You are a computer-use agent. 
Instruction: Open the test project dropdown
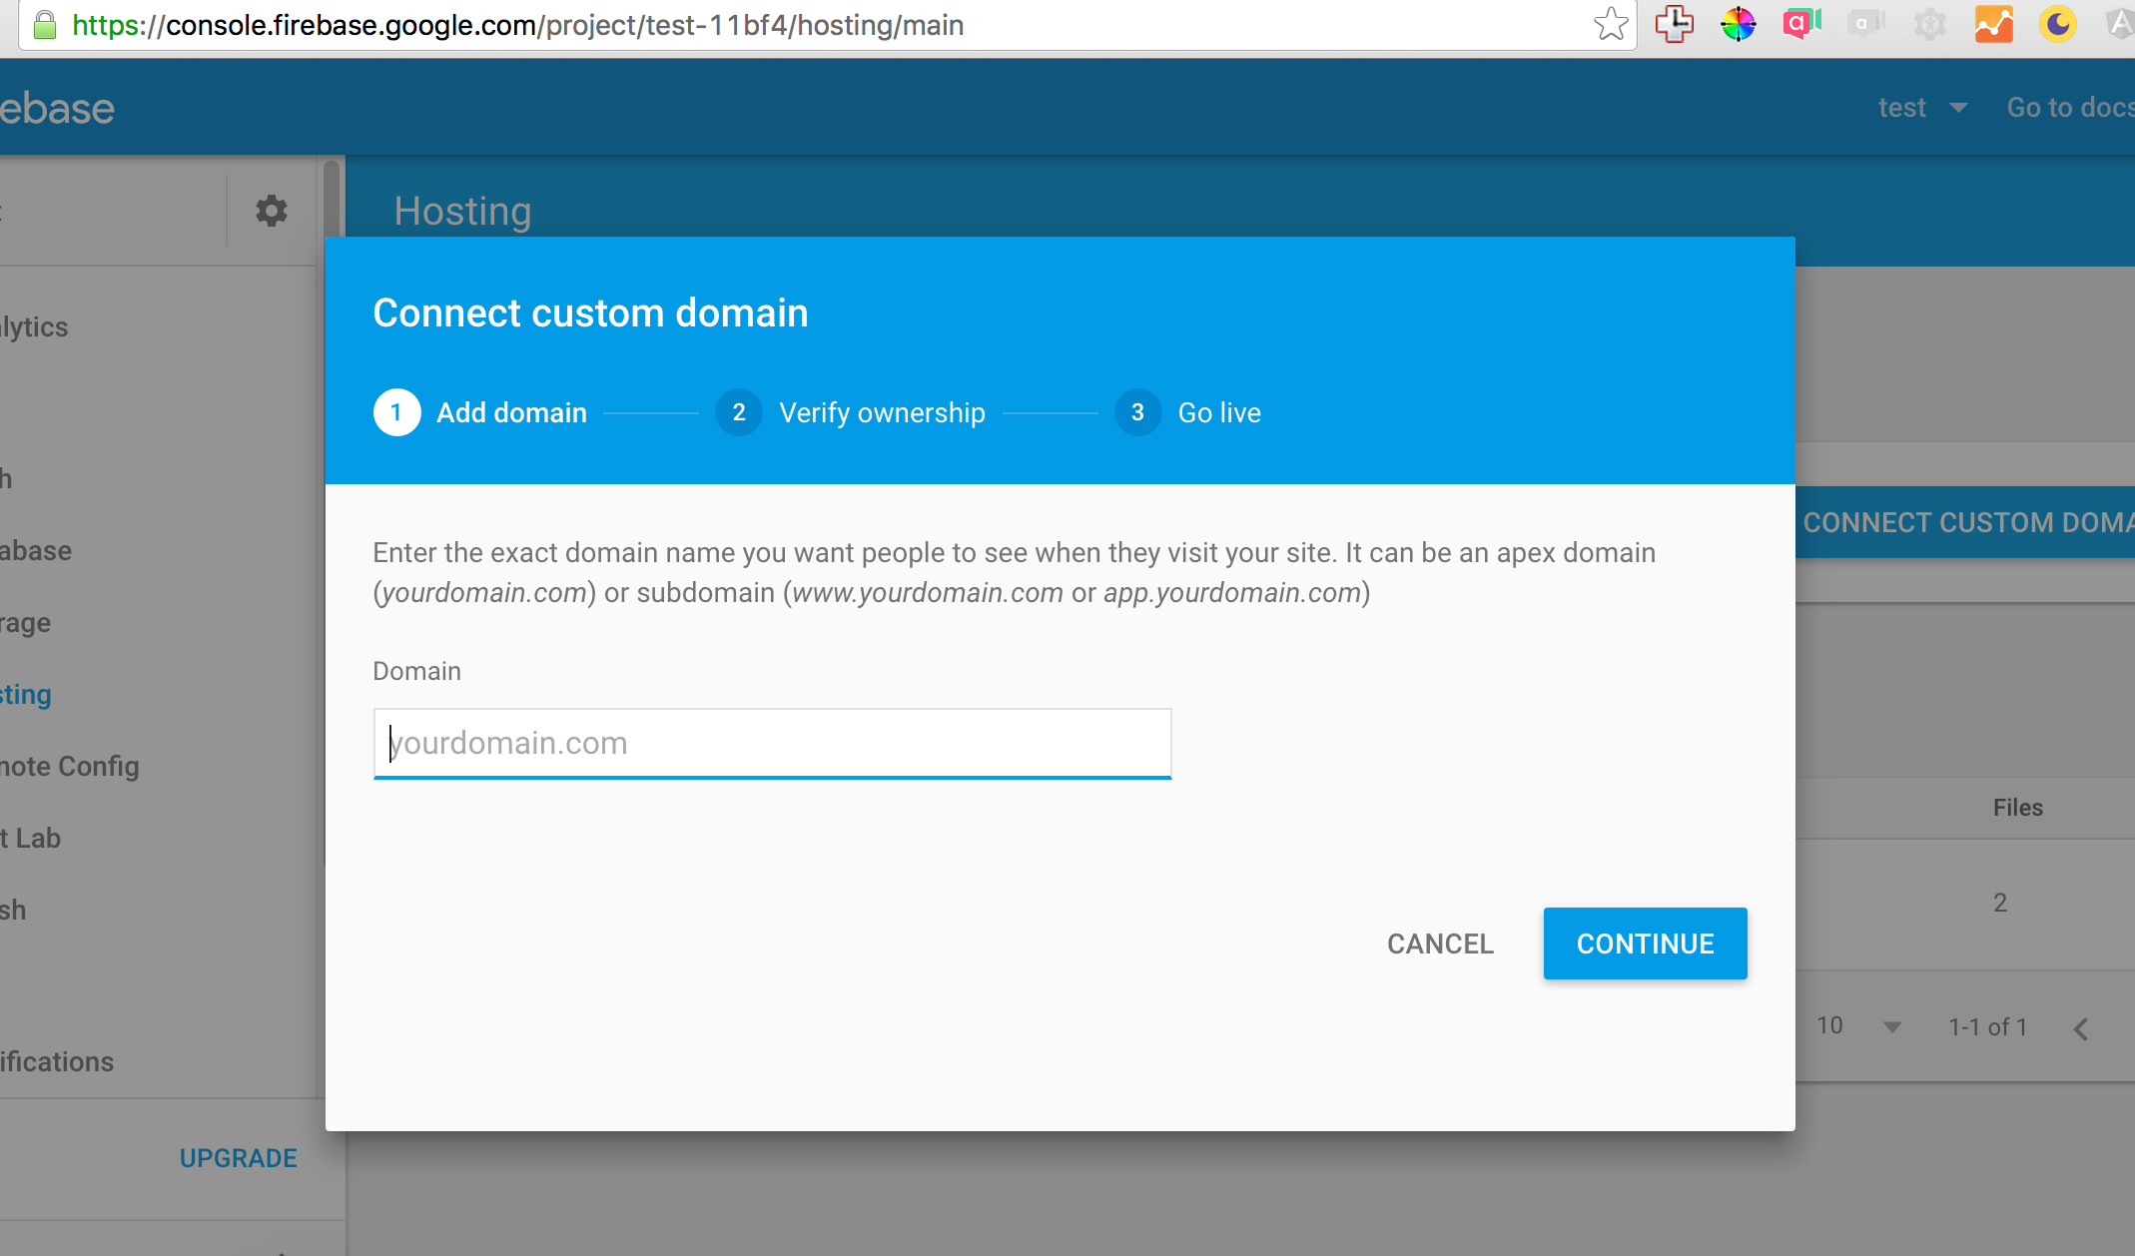pos(1922,108)
